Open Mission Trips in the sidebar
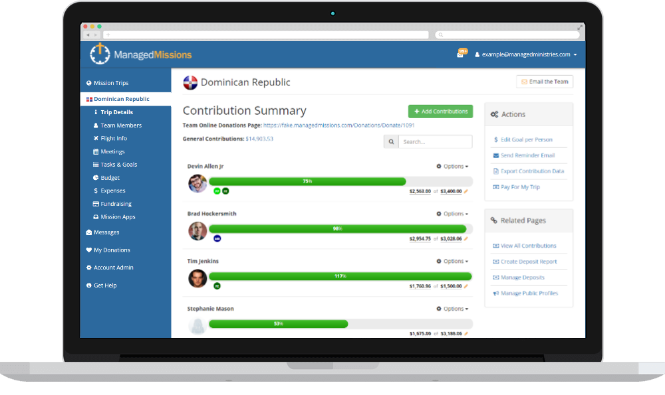 [x=107, y=83]
